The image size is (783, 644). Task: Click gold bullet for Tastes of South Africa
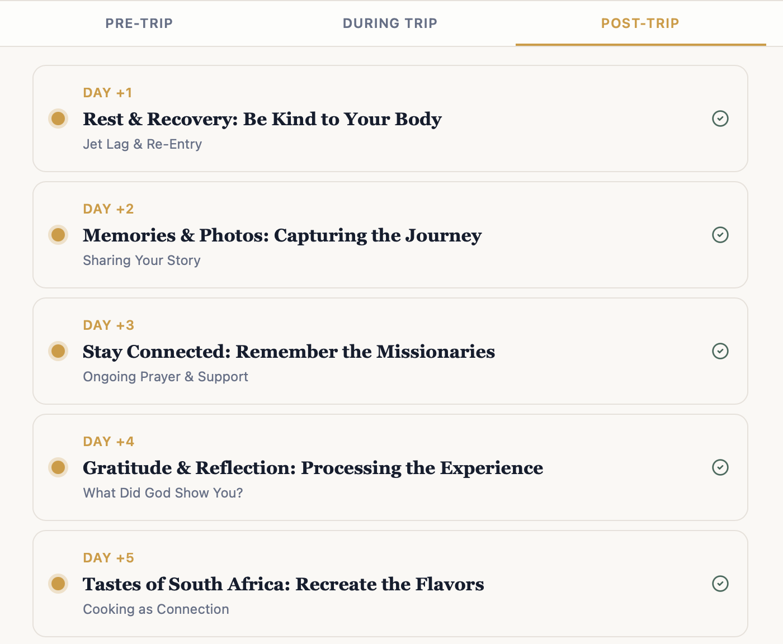pyautogui.click(x=58, y=584)
